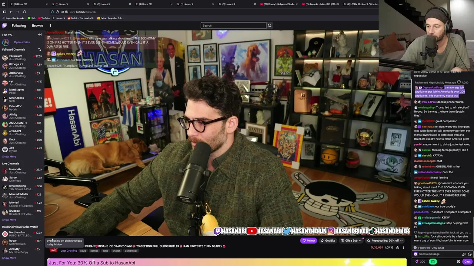The width and height of the screenshot is (474, 266).
Task: Click the purple Chat send button
Action: (467, 262)
